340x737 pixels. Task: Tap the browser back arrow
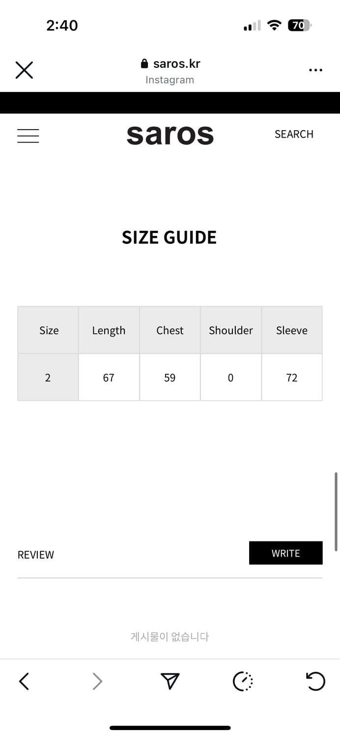tap(24, 681)
